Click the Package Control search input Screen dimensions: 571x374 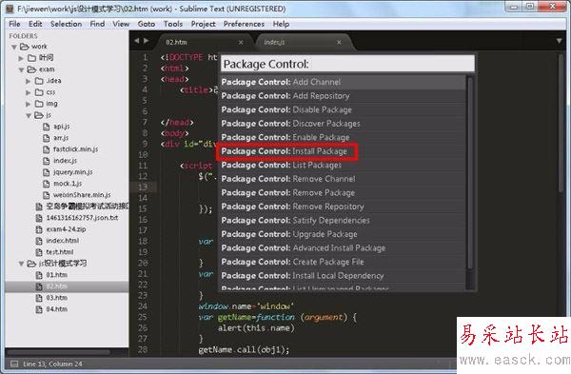(347, 64)
